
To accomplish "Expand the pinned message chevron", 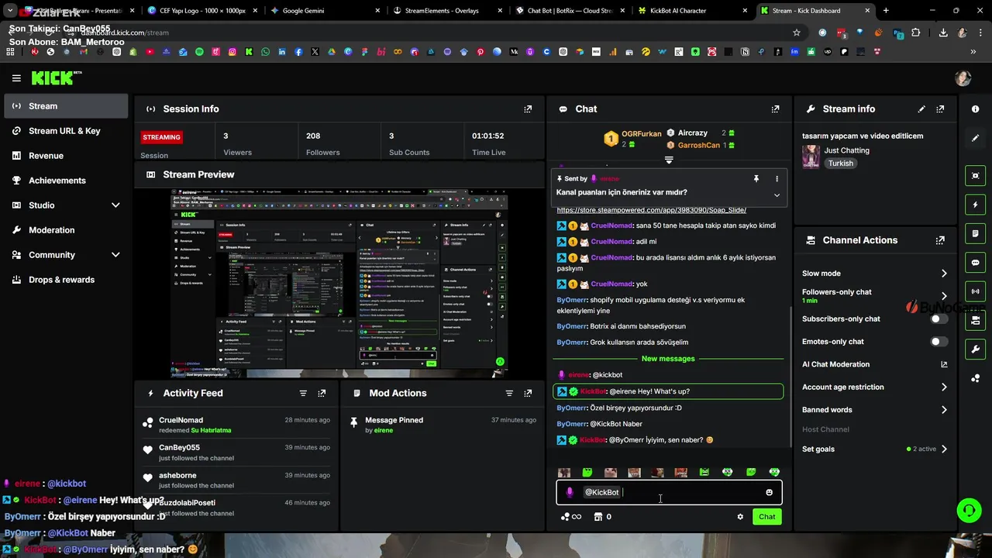I will pos(777,195).
